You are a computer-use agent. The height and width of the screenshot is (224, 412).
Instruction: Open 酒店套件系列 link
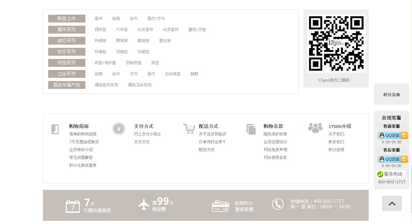tap(106, 85)
